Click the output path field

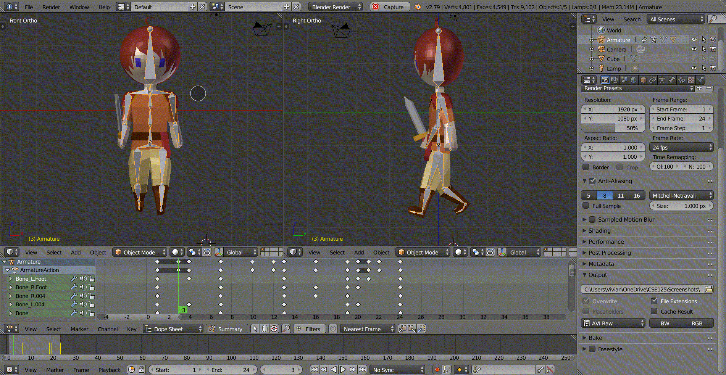(642, 289)
